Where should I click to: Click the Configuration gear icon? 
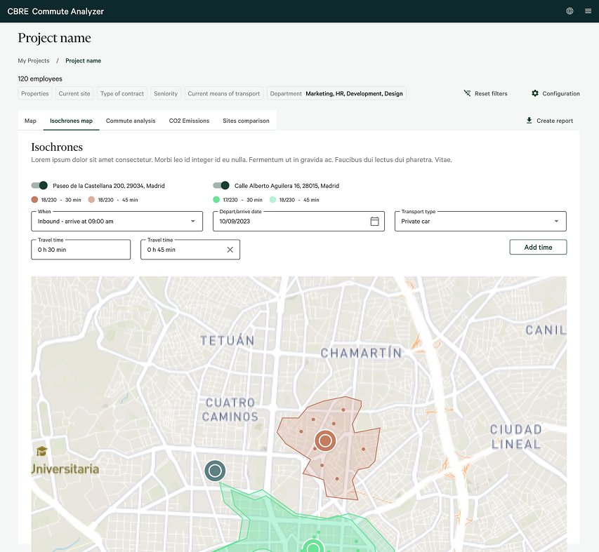535,93
